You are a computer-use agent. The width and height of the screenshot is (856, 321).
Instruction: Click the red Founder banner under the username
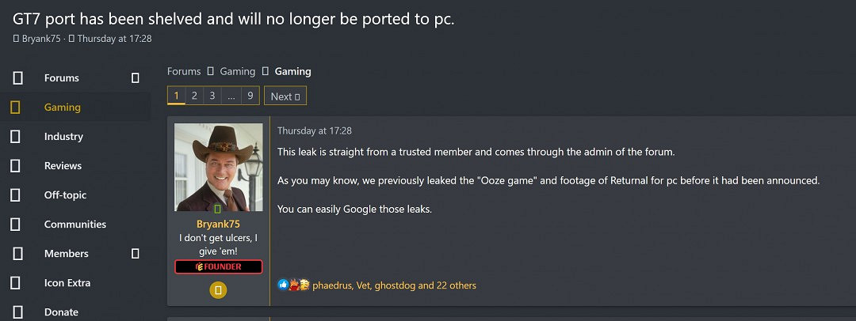219,266
